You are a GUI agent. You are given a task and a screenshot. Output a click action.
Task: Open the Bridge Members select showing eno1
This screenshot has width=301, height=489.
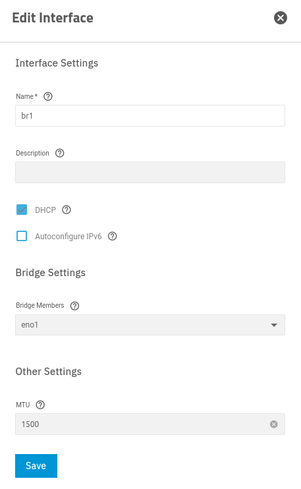click(x=150, y=325)
